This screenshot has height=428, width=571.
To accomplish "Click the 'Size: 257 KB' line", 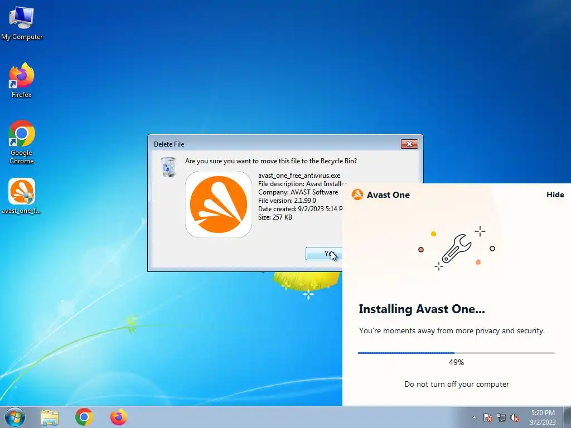I will tap(275, 217).
